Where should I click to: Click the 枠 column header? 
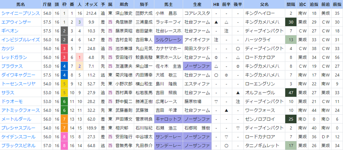[x=64, y=4]
